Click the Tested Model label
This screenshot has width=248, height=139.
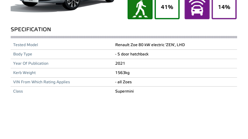coord(26,45)
